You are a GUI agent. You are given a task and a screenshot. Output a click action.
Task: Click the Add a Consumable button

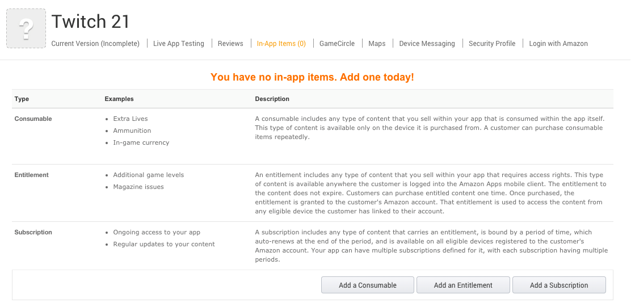368,285
